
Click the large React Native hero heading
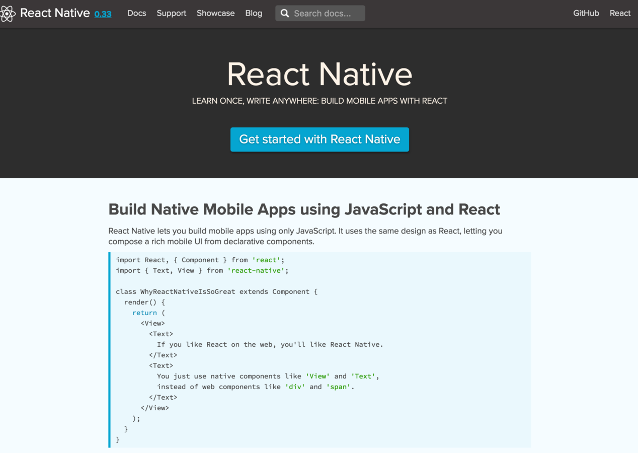(320, 74)
